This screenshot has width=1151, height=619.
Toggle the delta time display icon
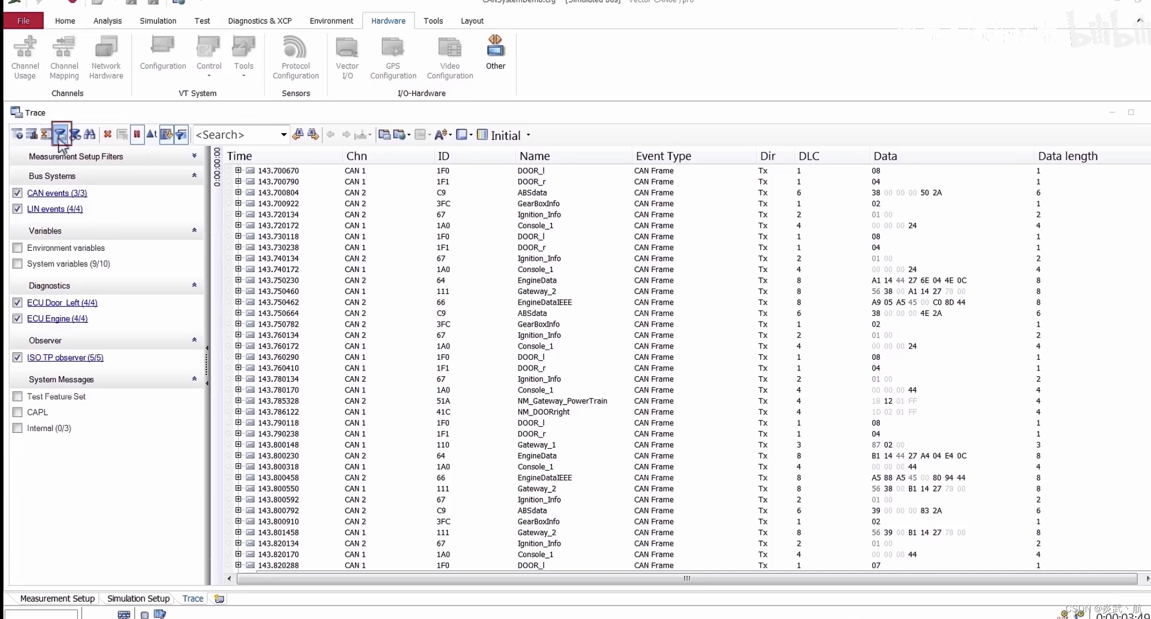click(x=151, y=134)
